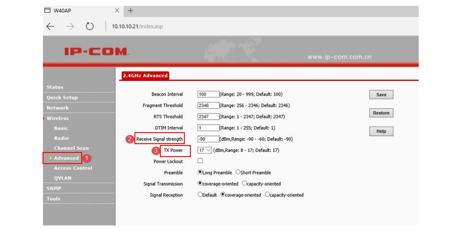Open the Tools menu in sidebar
Image resolution: width=462 pixels, height=231 pixels.
point(53,199)
